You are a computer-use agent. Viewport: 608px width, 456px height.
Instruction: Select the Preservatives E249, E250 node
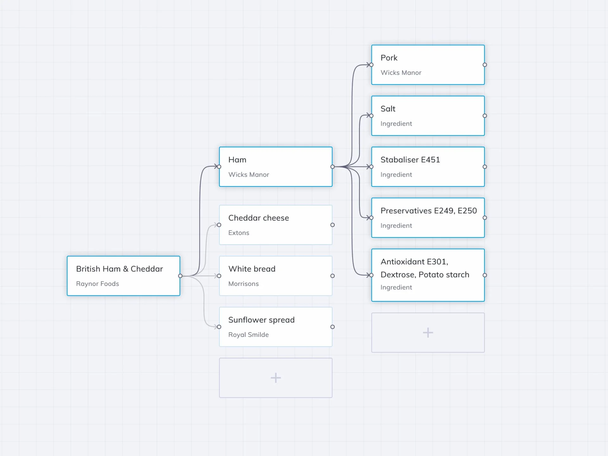(x=428, y=218)
